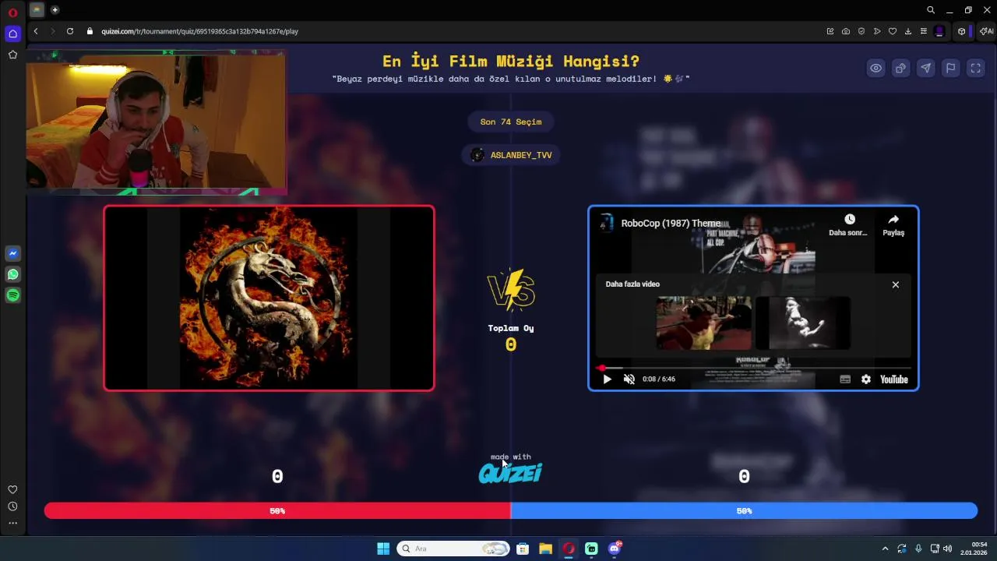Select the first suggested video thumbnail
Screen dimensions: 997x561
703,323
